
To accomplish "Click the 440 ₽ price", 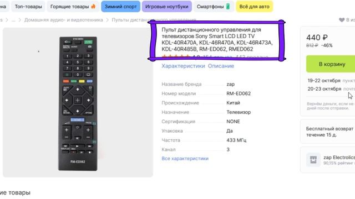I will (x=317, y=37).
